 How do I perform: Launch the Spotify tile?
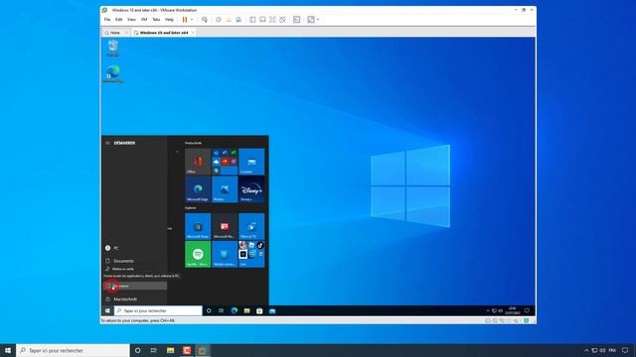tap(198, 254)
